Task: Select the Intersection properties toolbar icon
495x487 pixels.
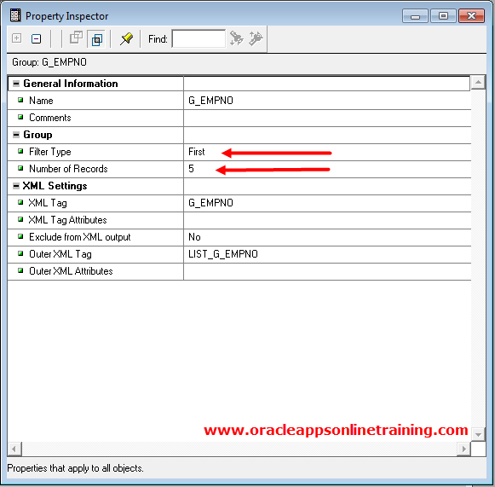Action: pos(96,38)
